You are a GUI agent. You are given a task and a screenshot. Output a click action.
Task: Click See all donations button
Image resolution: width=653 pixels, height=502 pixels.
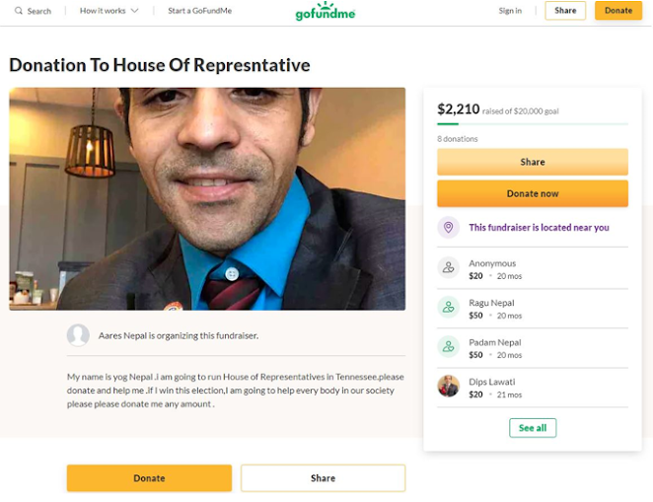click(x=533, y=428)
